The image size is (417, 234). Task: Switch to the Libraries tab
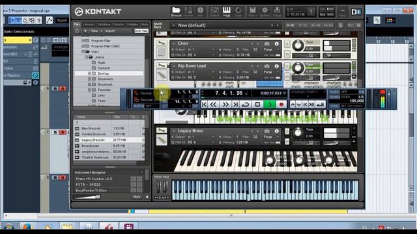89,24
